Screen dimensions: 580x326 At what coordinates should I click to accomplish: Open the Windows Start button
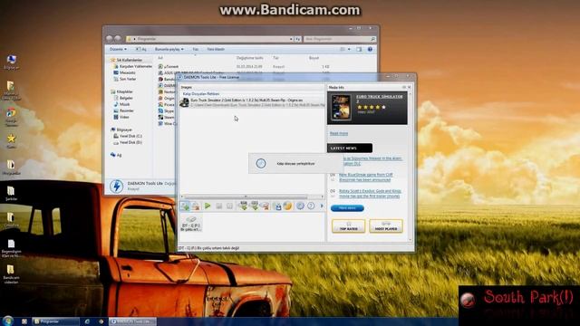(8, 321)
